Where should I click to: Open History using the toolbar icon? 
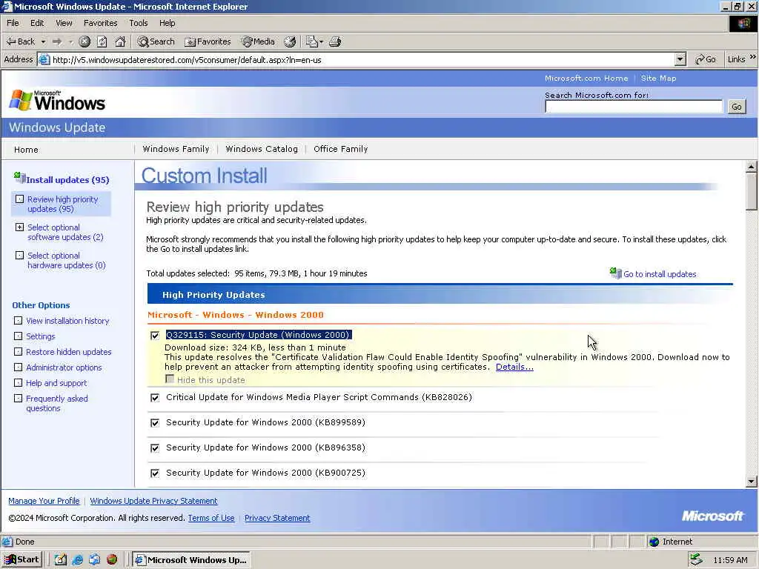[x=290, y=41]
